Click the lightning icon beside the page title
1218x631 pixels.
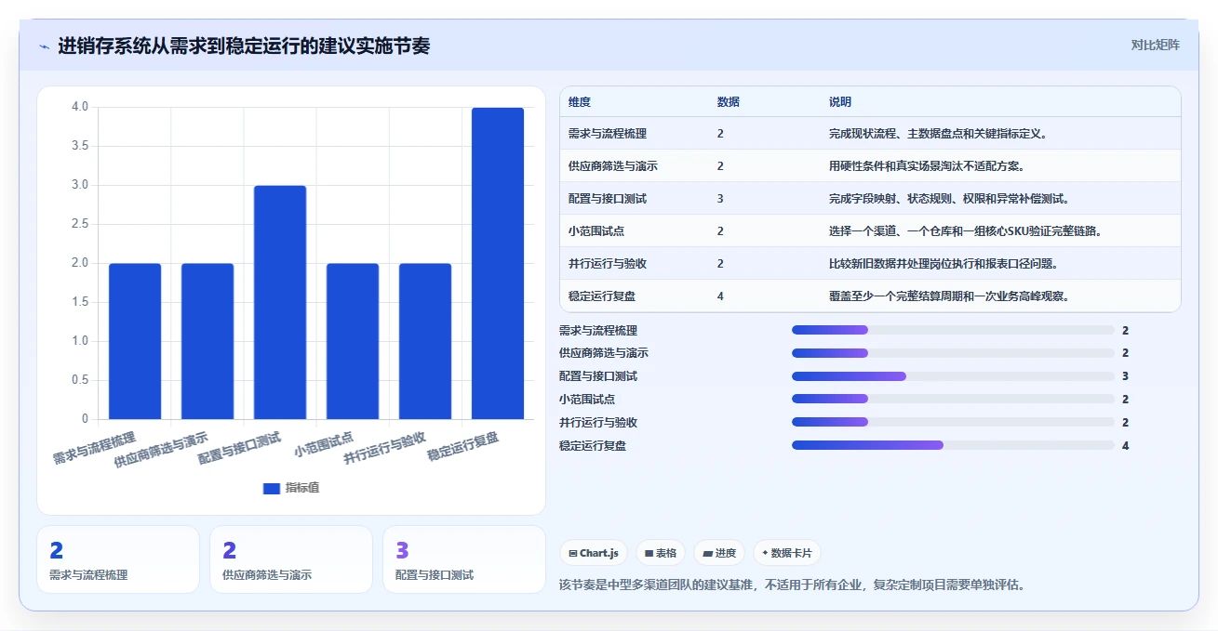click(45, 46)
